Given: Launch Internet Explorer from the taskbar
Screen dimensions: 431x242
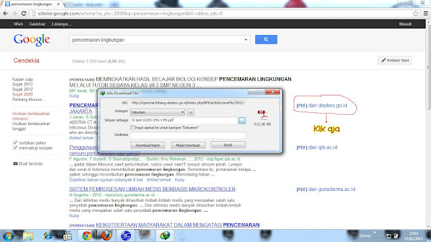Looking at the screenshot, I should (48, 236).
